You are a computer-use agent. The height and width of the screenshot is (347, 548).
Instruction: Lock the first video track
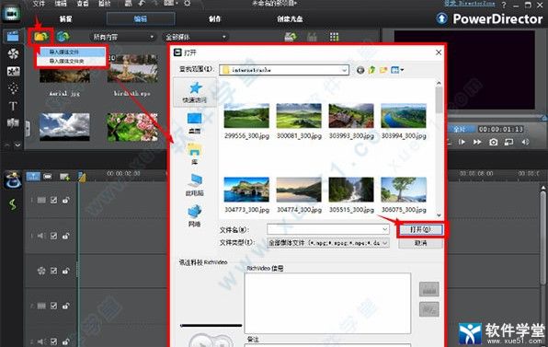[65, 200]
